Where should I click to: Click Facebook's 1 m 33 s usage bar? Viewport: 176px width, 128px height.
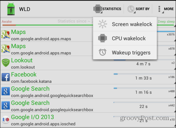coord(144,74)
